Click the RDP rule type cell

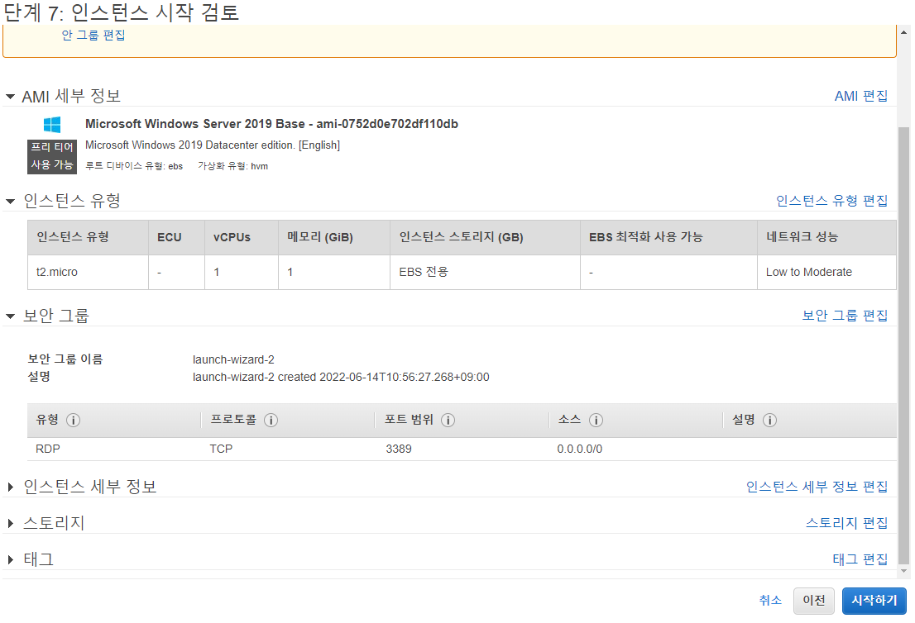click(48, 449)
